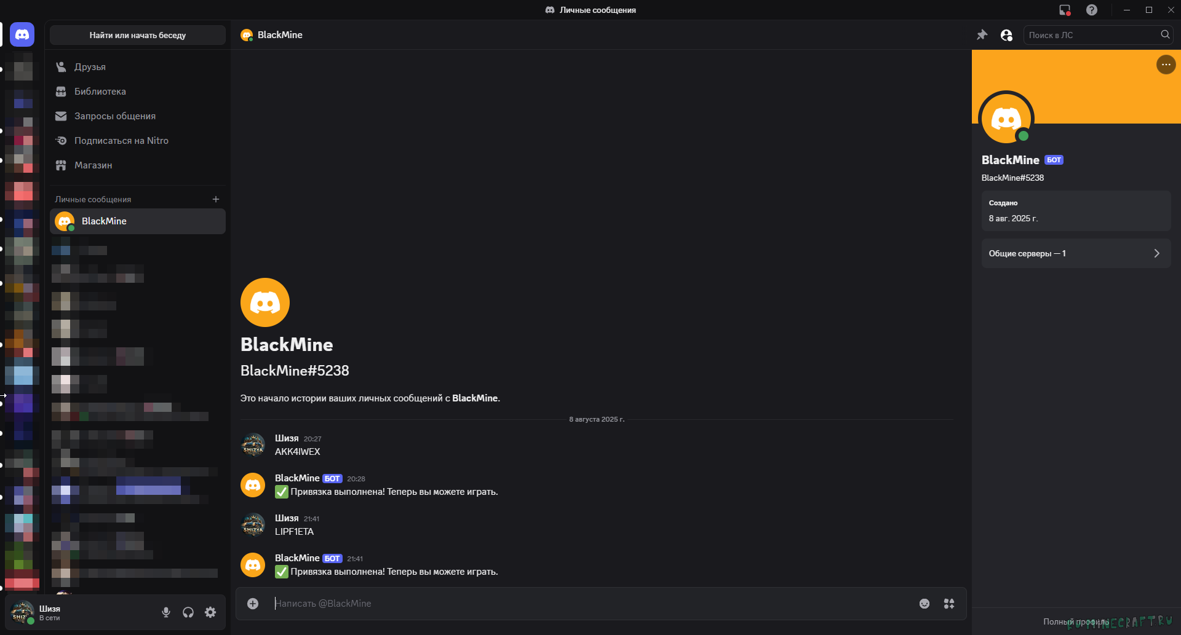The height and width of the screenshot is (635, 1181).
Task: Select BlackMine in direct messages list
Action: tap(138, 221)
